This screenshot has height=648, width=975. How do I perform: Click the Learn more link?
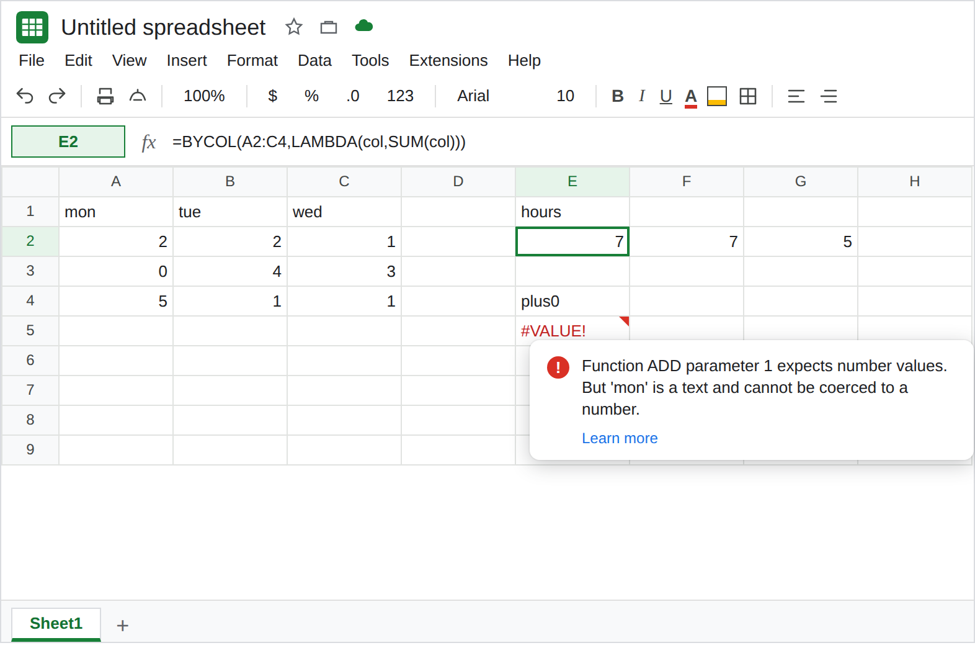pyautogui.click(x=620, y=438)
